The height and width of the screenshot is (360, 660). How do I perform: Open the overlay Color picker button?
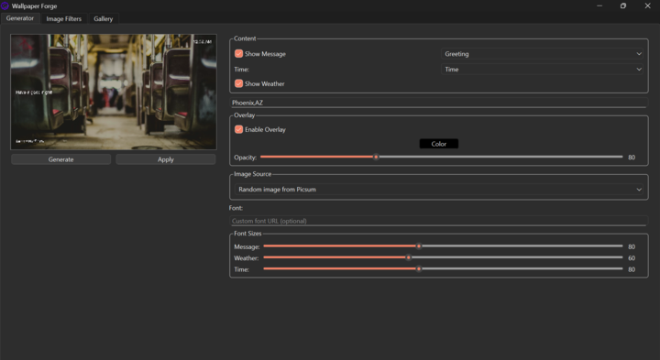coord(438,144)
